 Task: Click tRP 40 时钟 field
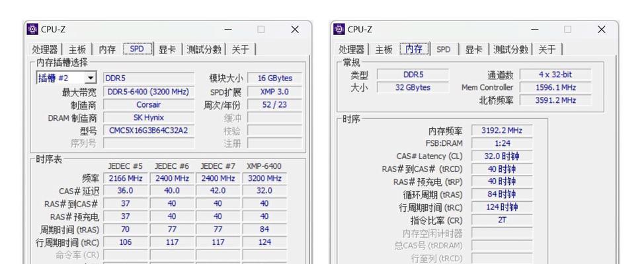502,181
